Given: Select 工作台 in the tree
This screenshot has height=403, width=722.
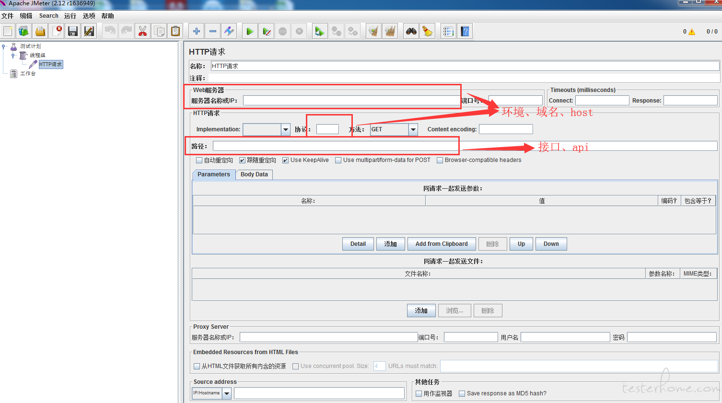Looking at the screenshot, I should click(28, 74).
